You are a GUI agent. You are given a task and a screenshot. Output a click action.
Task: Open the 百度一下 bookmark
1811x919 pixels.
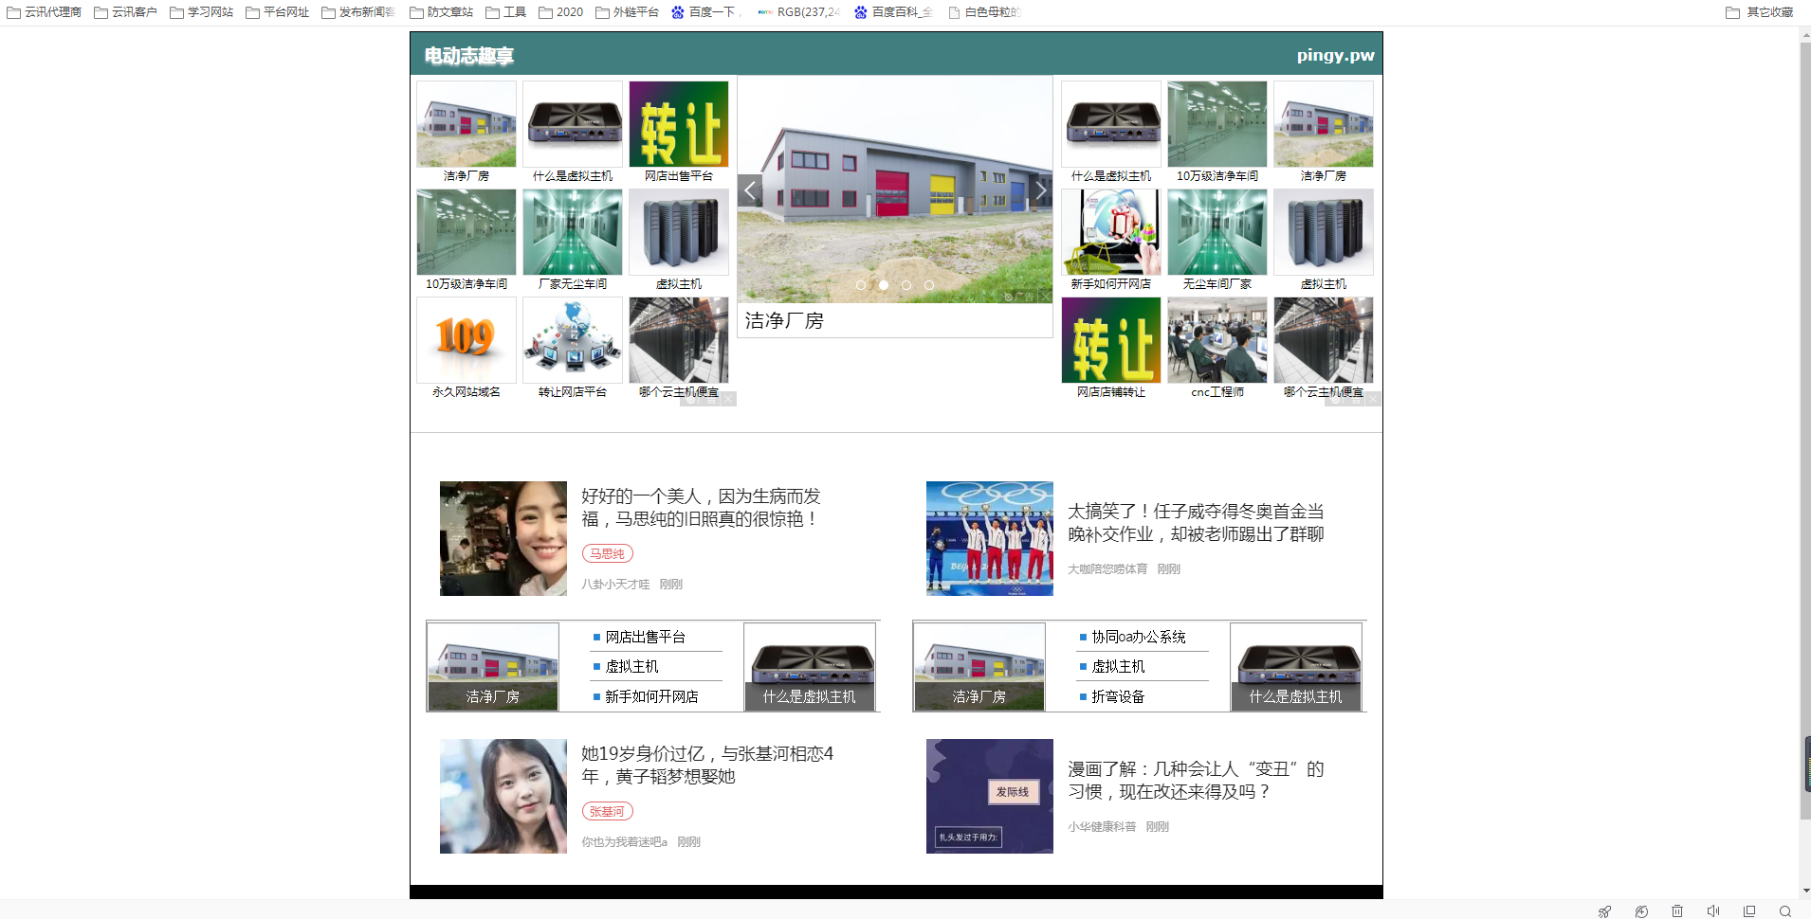[704, 12]
